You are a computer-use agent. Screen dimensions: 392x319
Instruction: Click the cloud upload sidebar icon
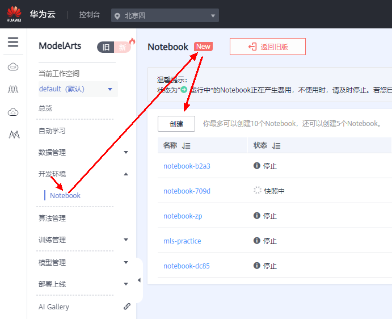click(x=13, y=112)
